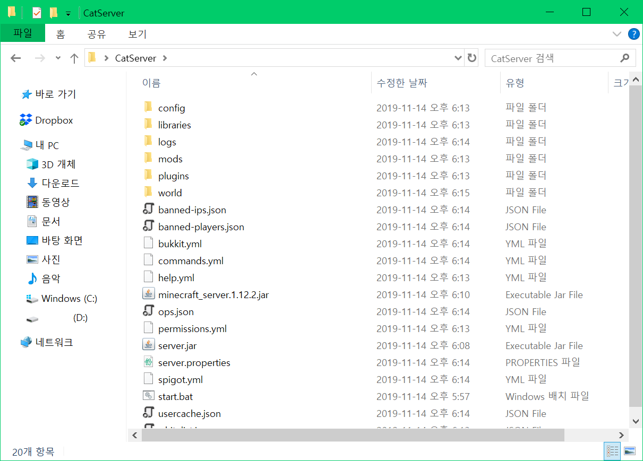
Task: Click the plugins folder icon
Action: [148, 176]
